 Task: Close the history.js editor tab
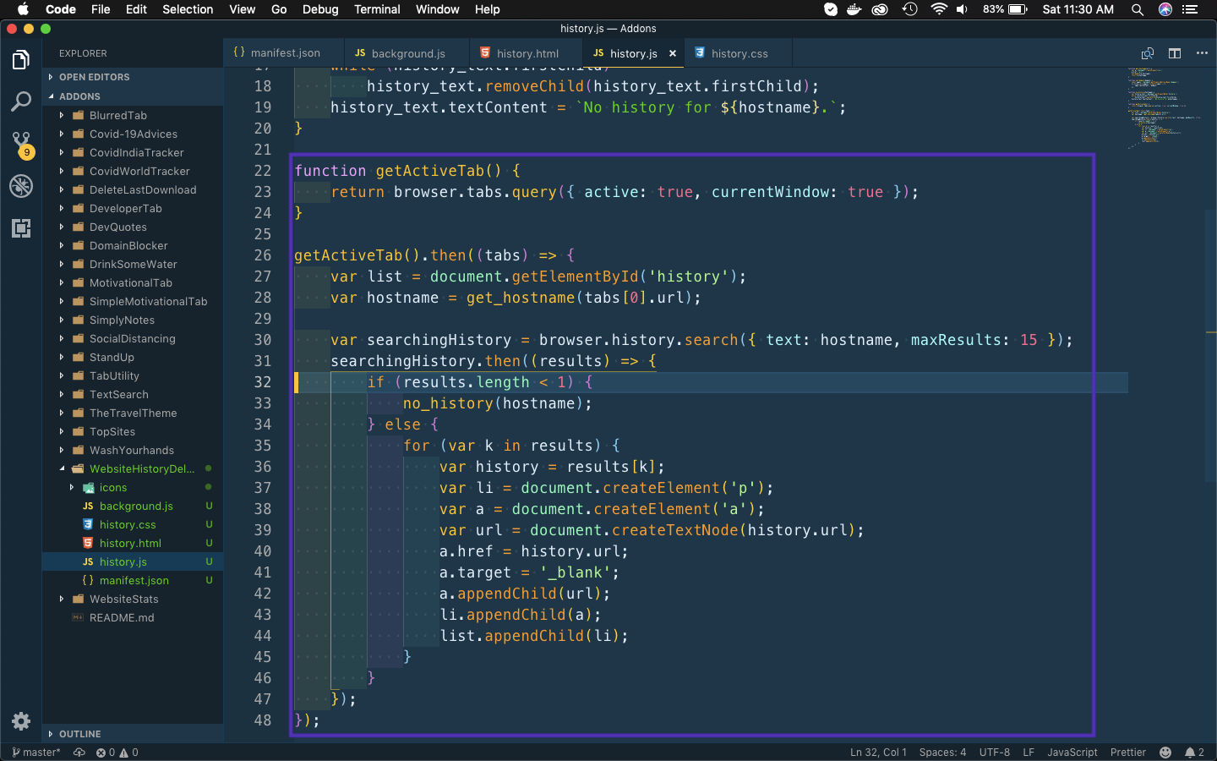pos(673,53)
